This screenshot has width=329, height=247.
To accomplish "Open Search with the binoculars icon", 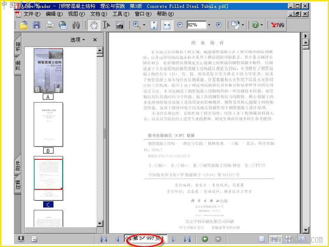I will tap(76, 25).
